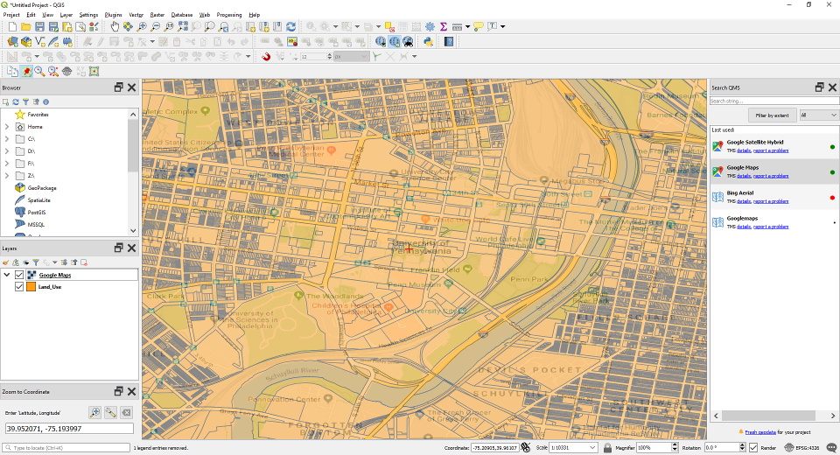Click the Open Project folder icon
This screenshot has height=455, width=840.
[x=26, y=27]
